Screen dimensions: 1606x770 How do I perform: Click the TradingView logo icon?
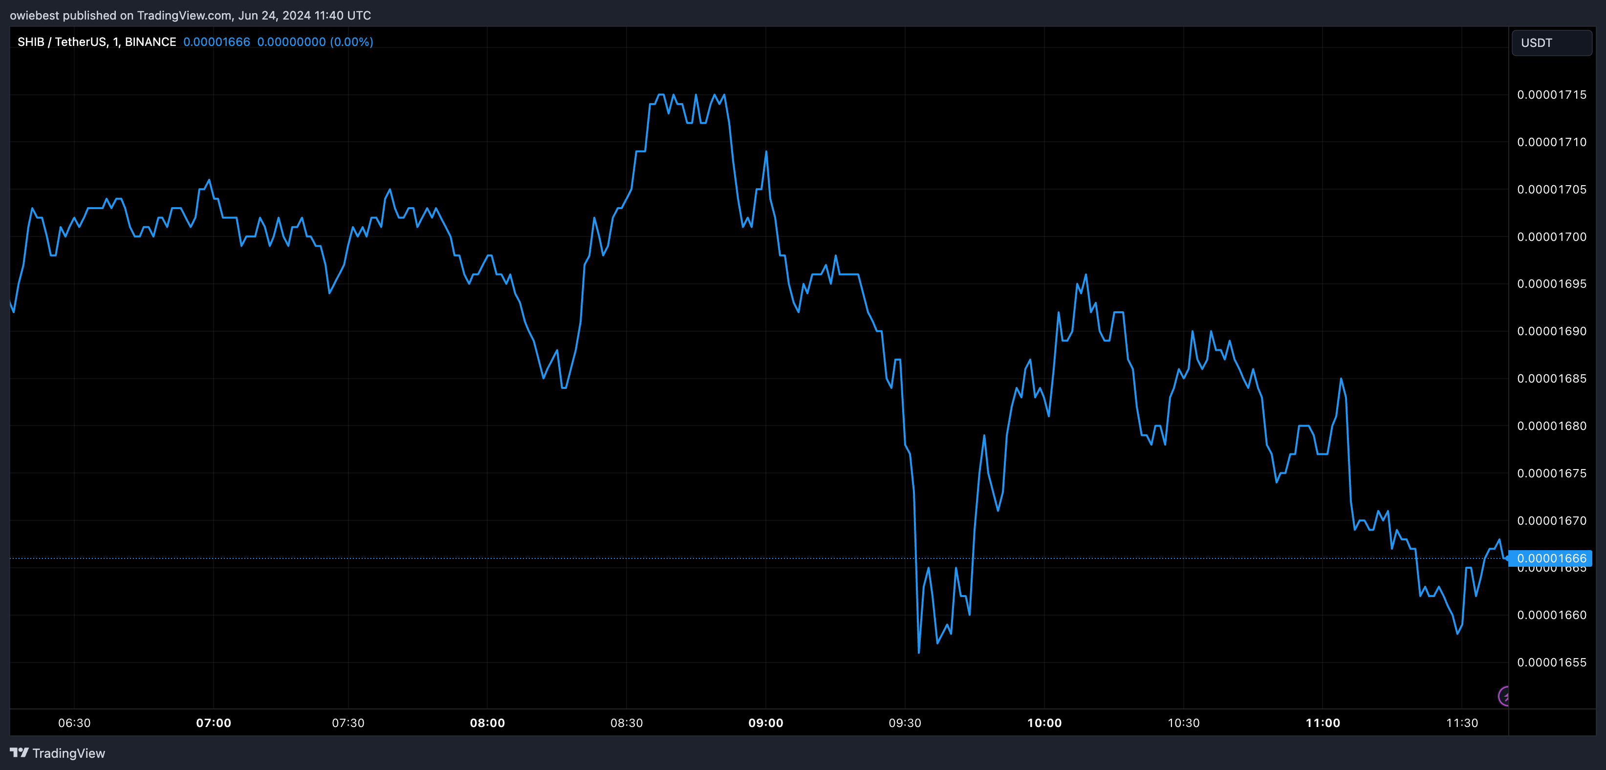pos(20,752)
